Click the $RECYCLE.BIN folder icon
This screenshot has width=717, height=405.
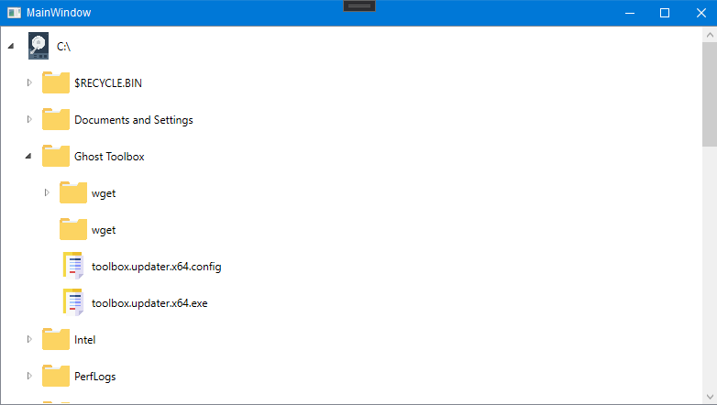coord(56,82)
